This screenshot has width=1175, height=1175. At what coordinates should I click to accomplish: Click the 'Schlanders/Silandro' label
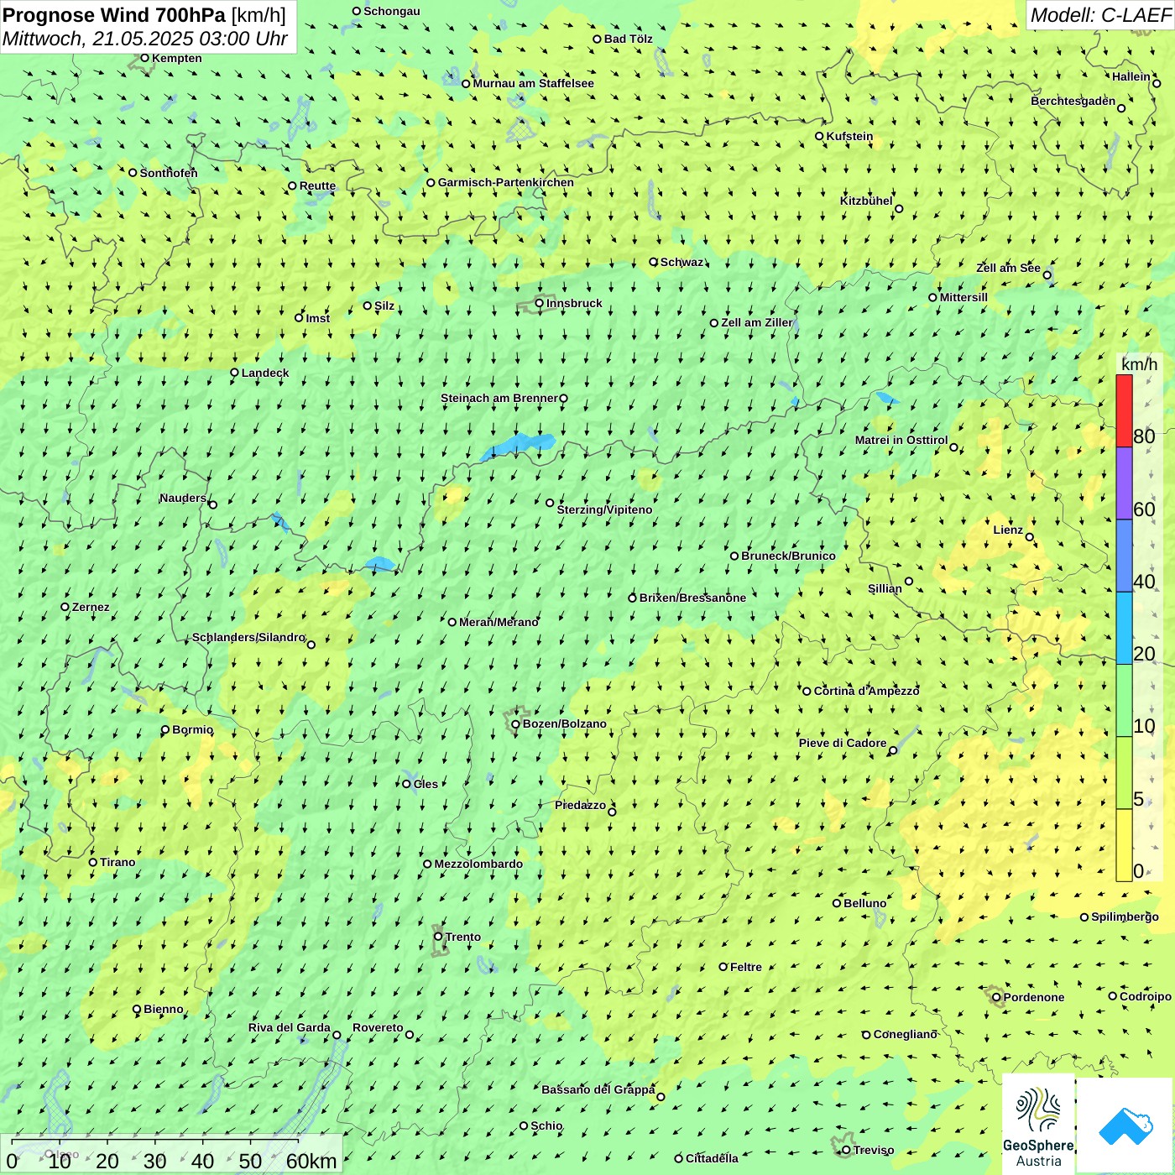(249, 637)
